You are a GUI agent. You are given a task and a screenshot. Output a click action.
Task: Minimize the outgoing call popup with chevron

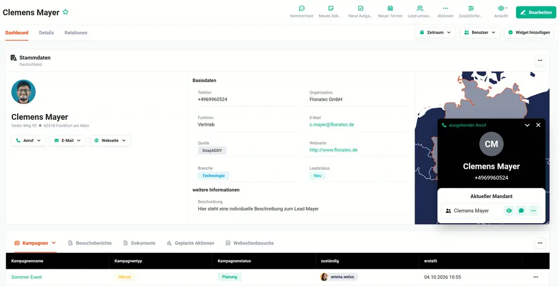click(x=527, y=125)
